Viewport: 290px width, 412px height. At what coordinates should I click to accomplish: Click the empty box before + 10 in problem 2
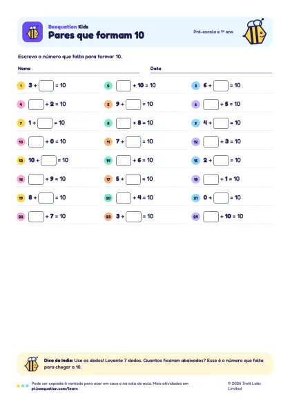point(124,86)
